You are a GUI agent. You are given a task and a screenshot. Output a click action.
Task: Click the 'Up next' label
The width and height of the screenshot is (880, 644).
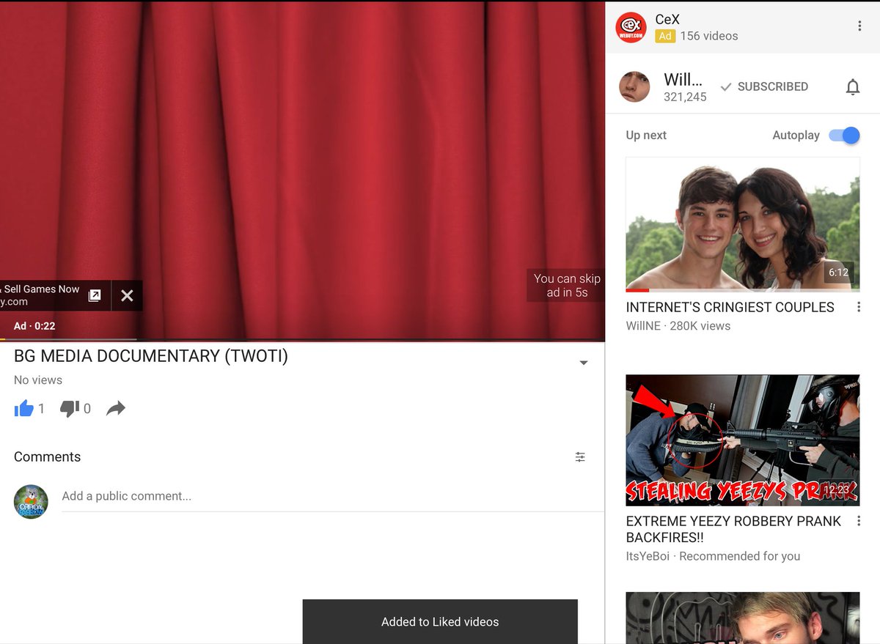646,135
